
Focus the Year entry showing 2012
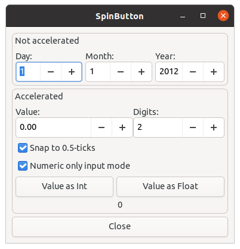[169, 72]
